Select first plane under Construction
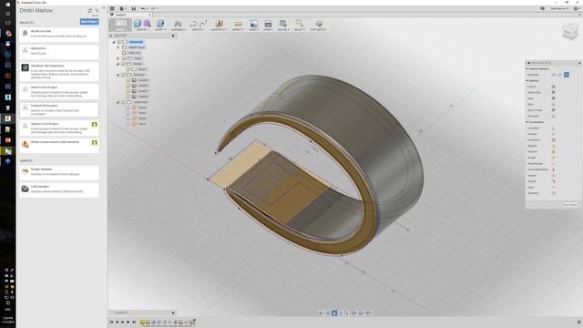The image size is (583, 328). pos(142,108)
